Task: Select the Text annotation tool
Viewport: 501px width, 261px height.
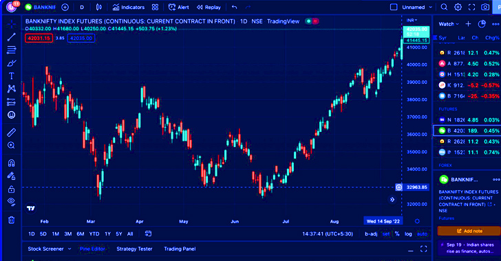Action: tap(11, 76)
